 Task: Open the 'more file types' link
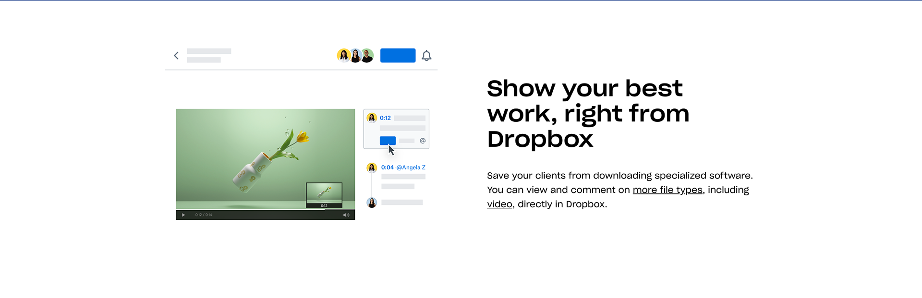(x=667, y=190)
